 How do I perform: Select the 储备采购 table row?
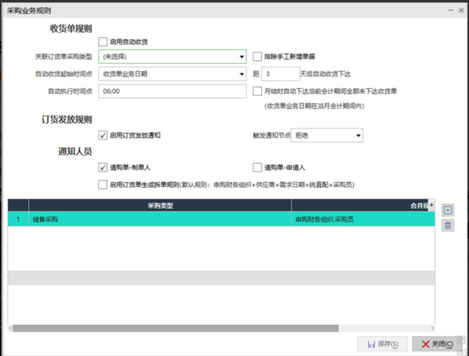[x=159, y=219]
